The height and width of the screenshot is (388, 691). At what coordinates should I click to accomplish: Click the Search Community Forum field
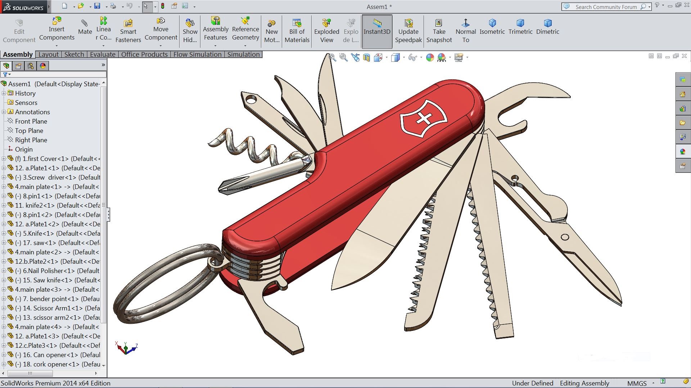pyautogui.click(x=606, y=7)
